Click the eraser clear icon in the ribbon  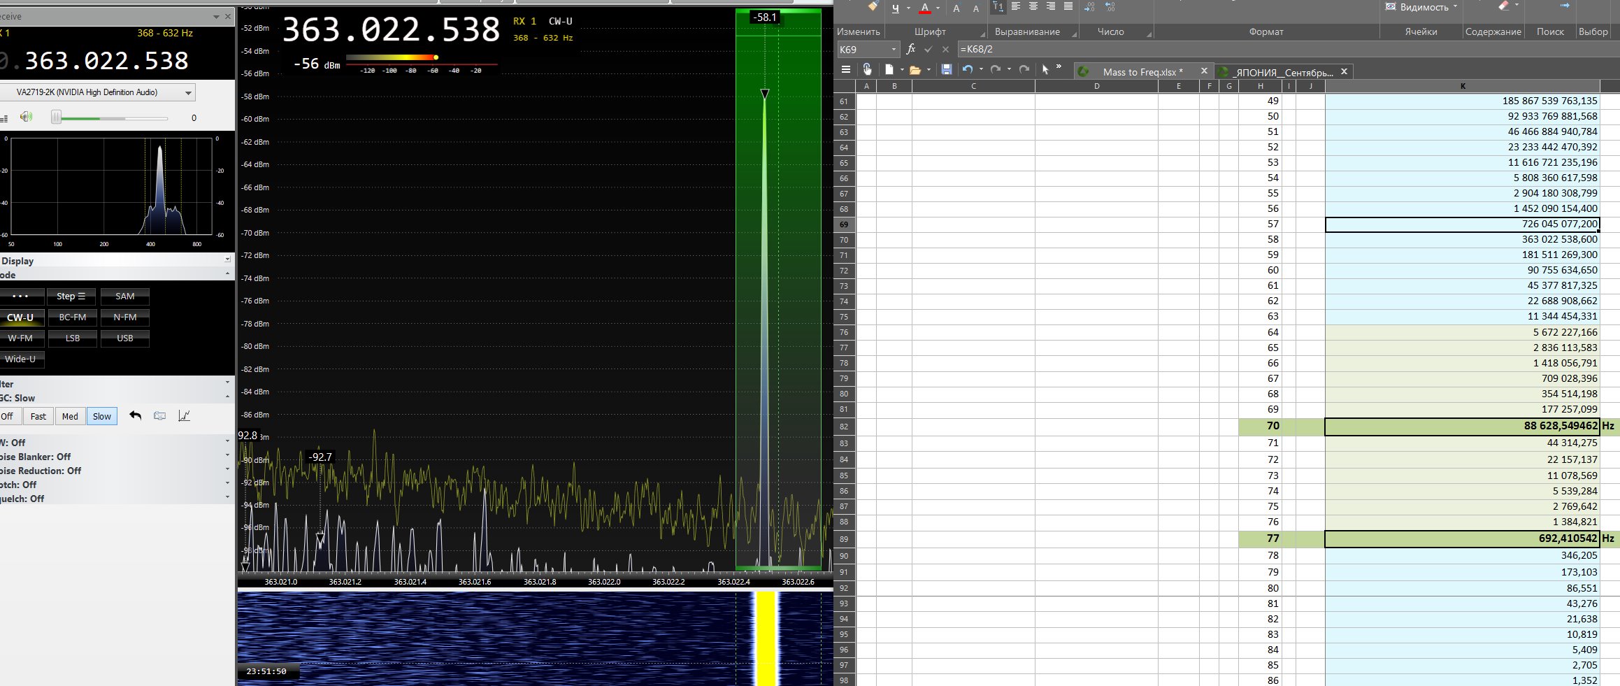tap(1504, 6)
